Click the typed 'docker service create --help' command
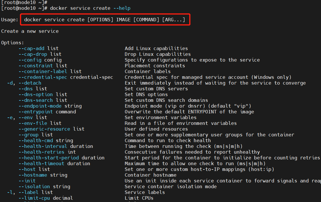Viewport: 321px width, 202px height. click(x=90, y=8)
